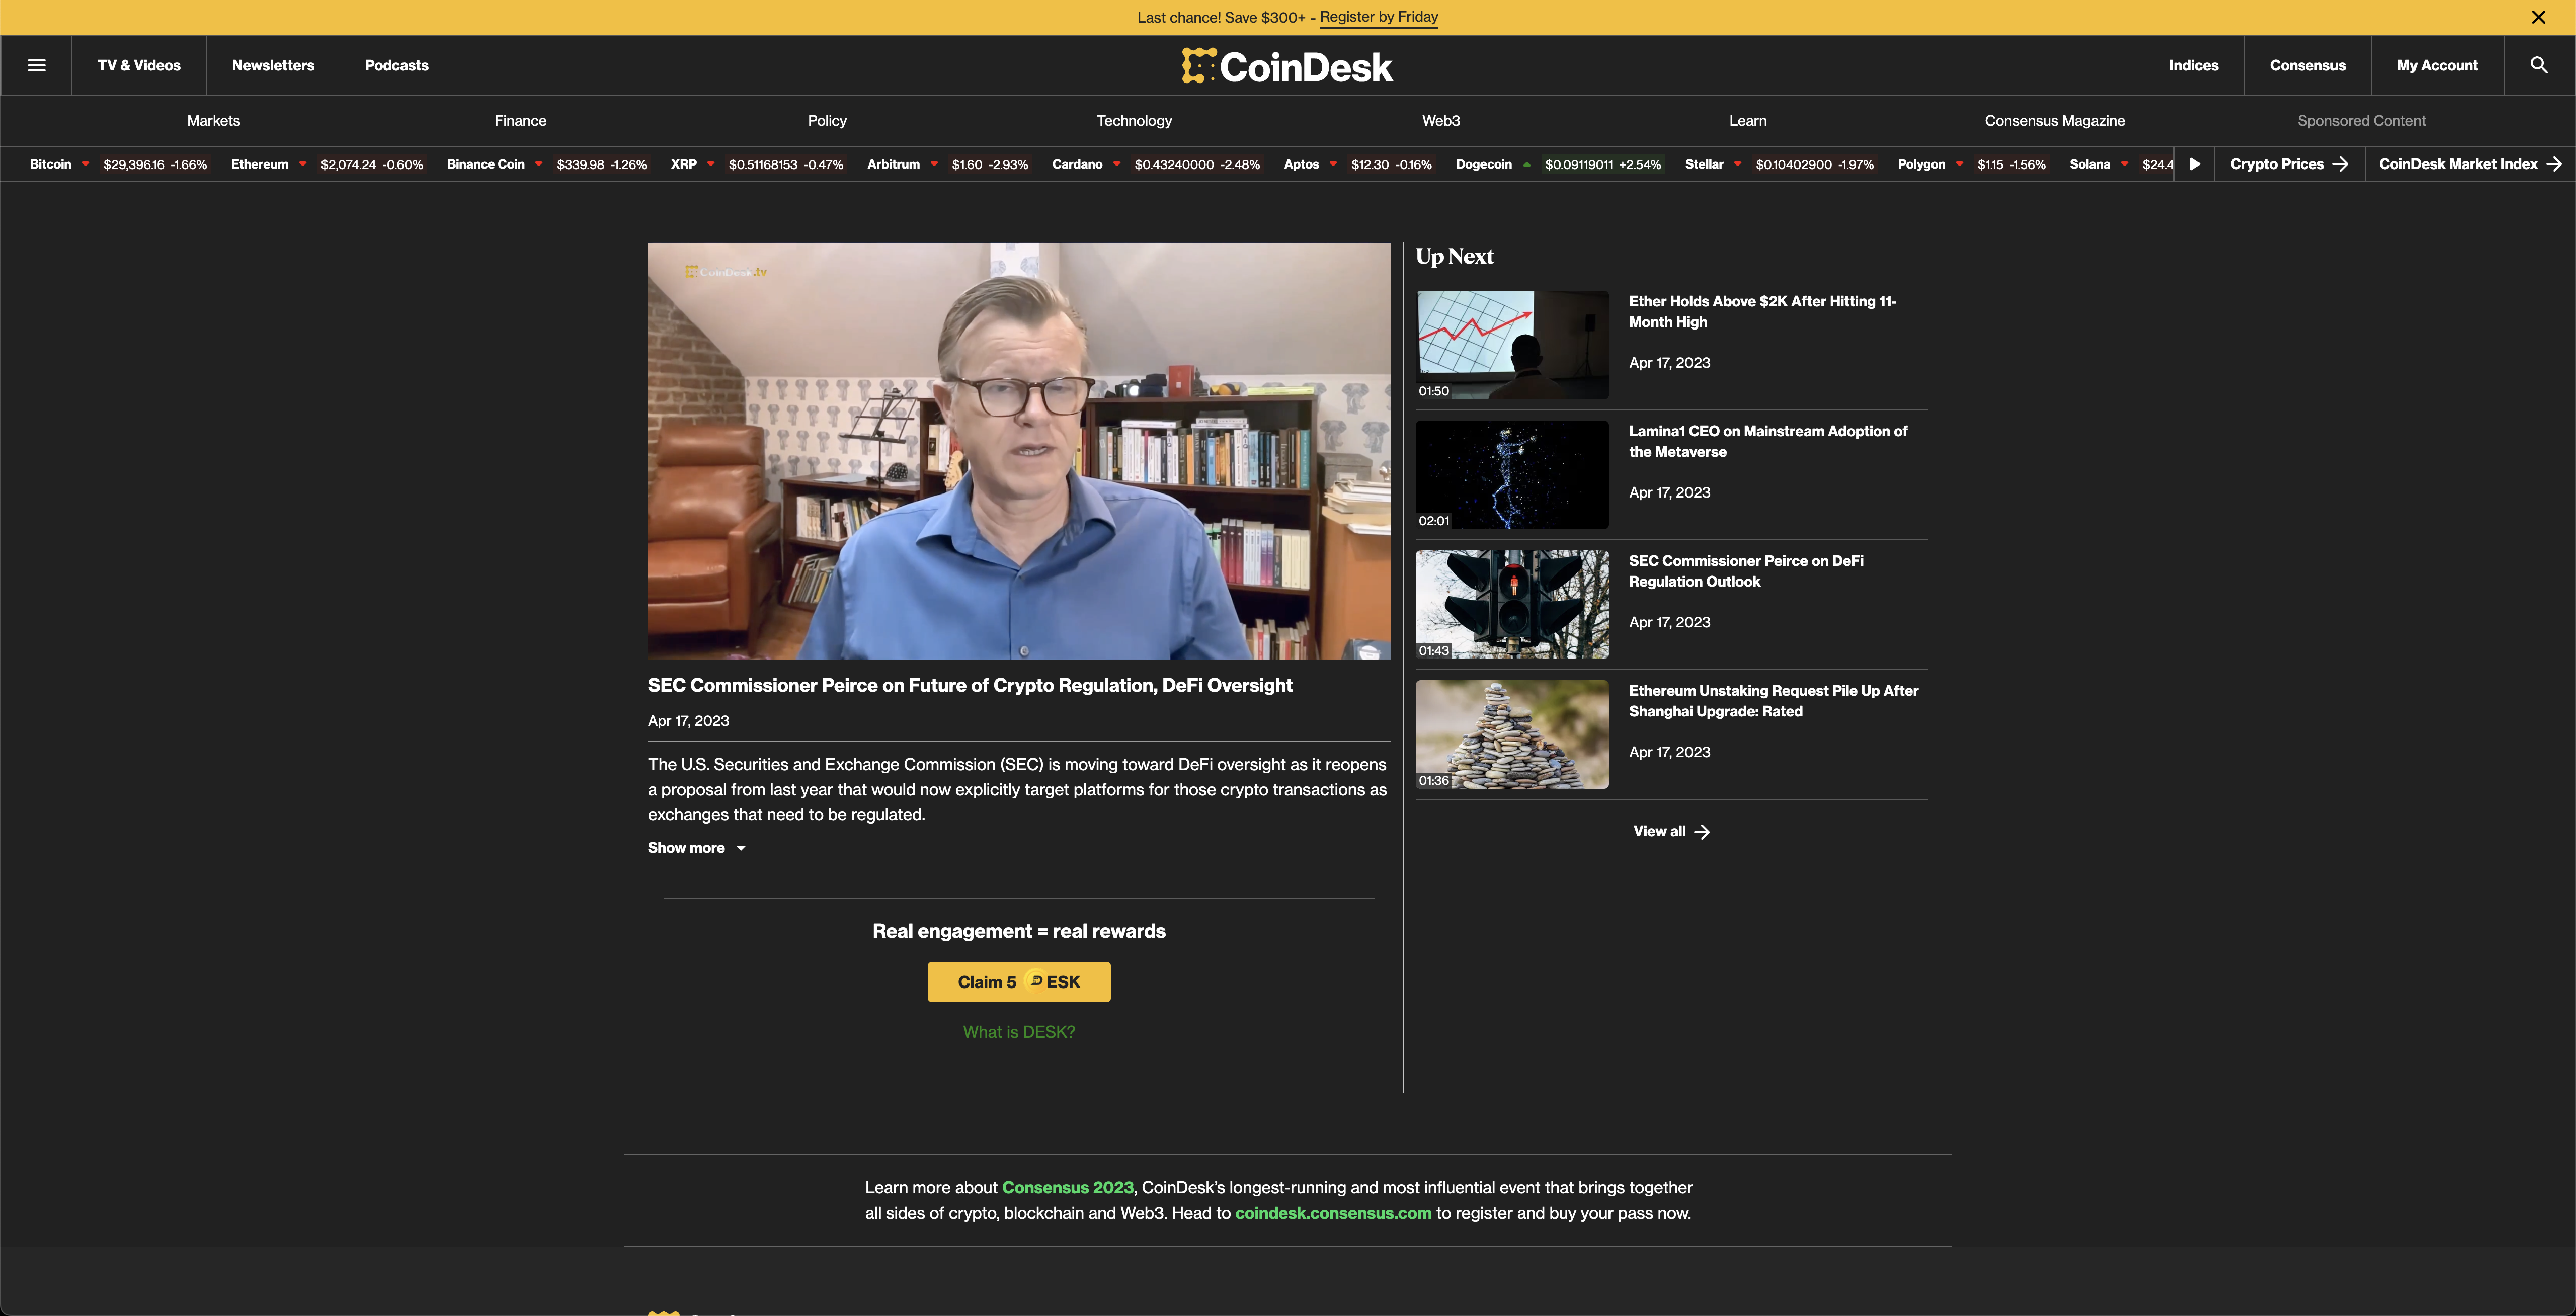Click the Crypto Prices arrow icon
Viewport: 2576px width, 1316px height.
(2340, 164)
